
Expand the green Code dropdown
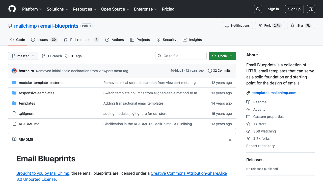click(222, 56)
